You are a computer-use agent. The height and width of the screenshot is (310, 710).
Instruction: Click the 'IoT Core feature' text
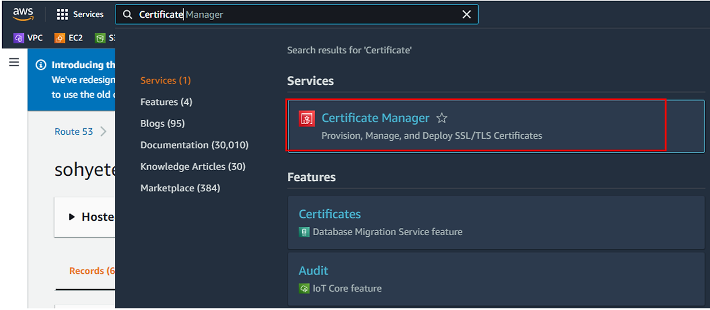(347, 288)
